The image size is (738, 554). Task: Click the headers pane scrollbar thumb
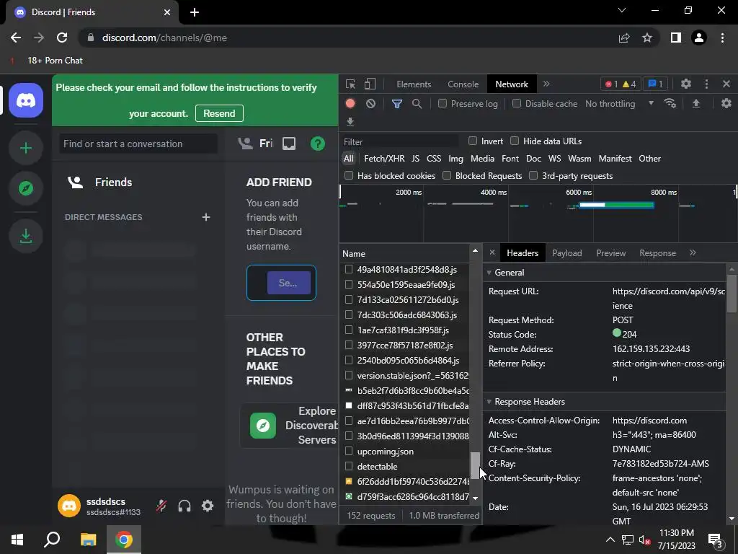coord(732,293)
